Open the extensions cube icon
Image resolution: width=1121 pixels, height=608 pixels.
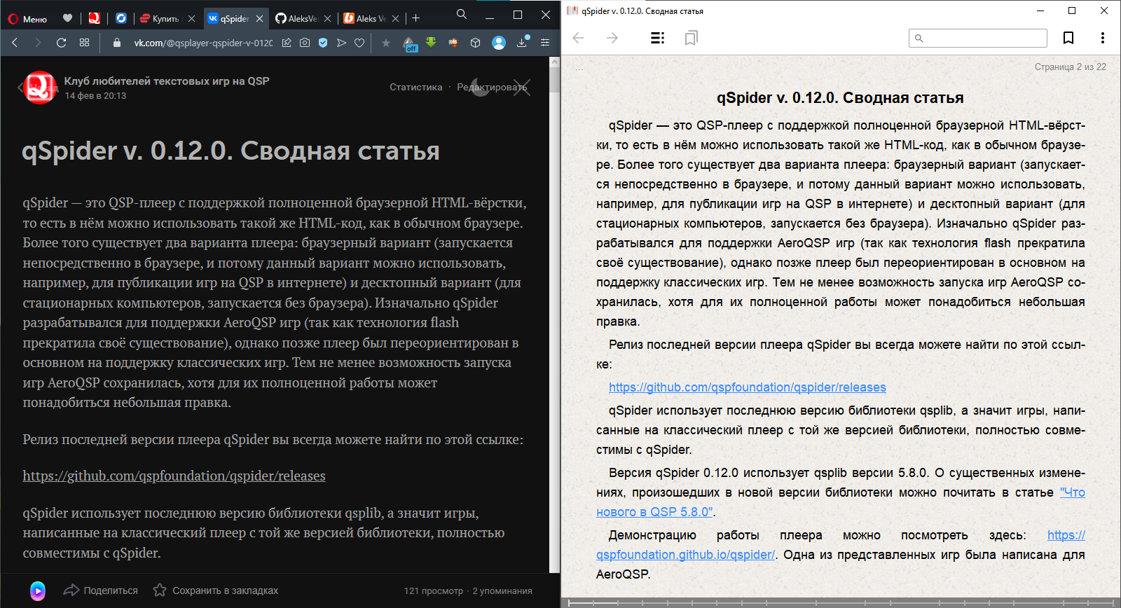coord(476,43)
